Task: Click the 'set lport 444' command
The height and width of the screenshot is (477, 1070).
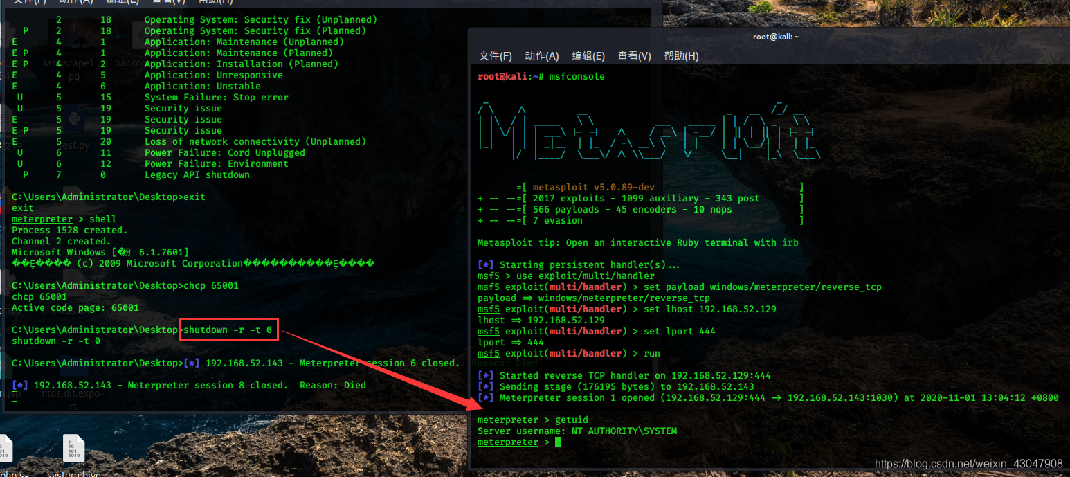Action: click(x=679, y=331)
